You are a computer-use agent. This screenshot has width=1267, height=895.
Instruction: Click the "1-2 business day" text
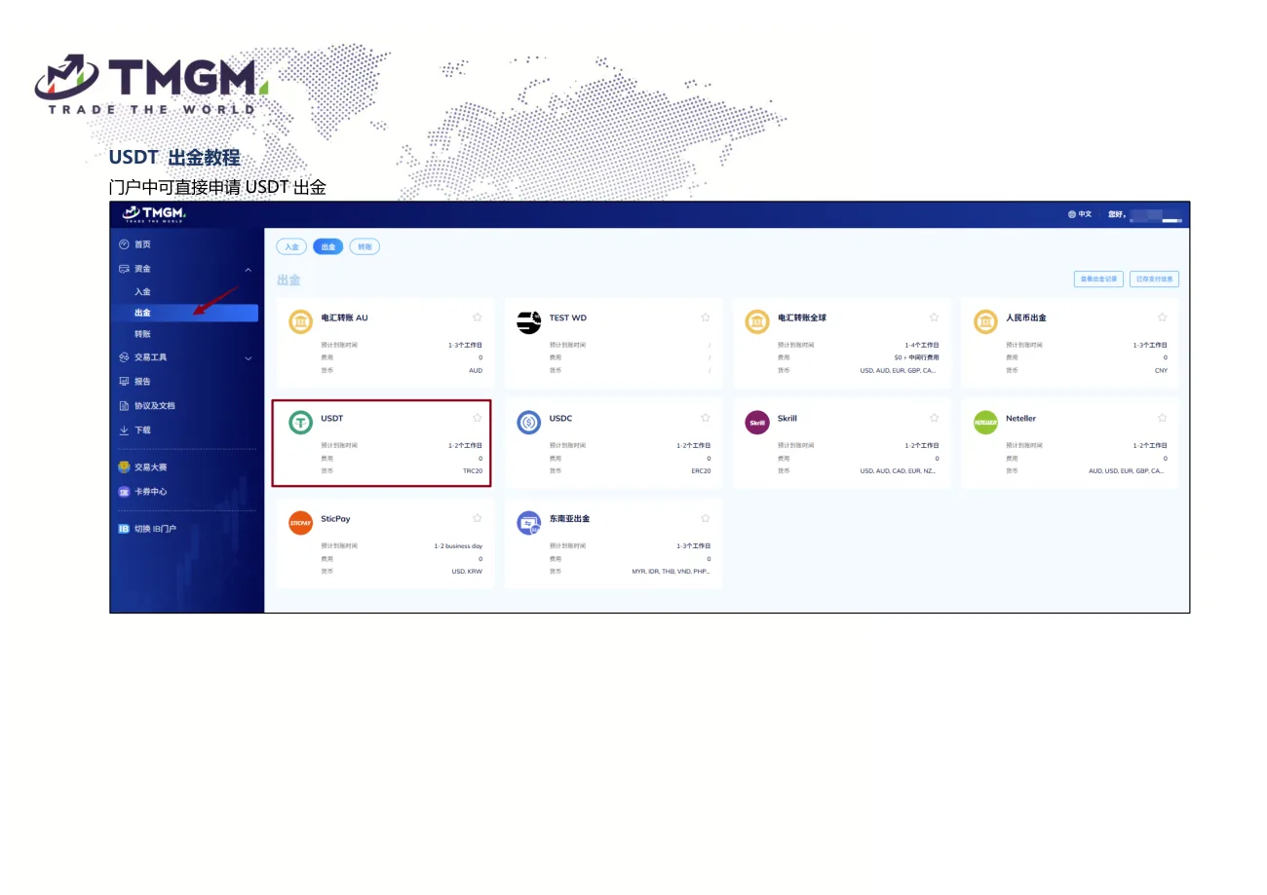458,546
